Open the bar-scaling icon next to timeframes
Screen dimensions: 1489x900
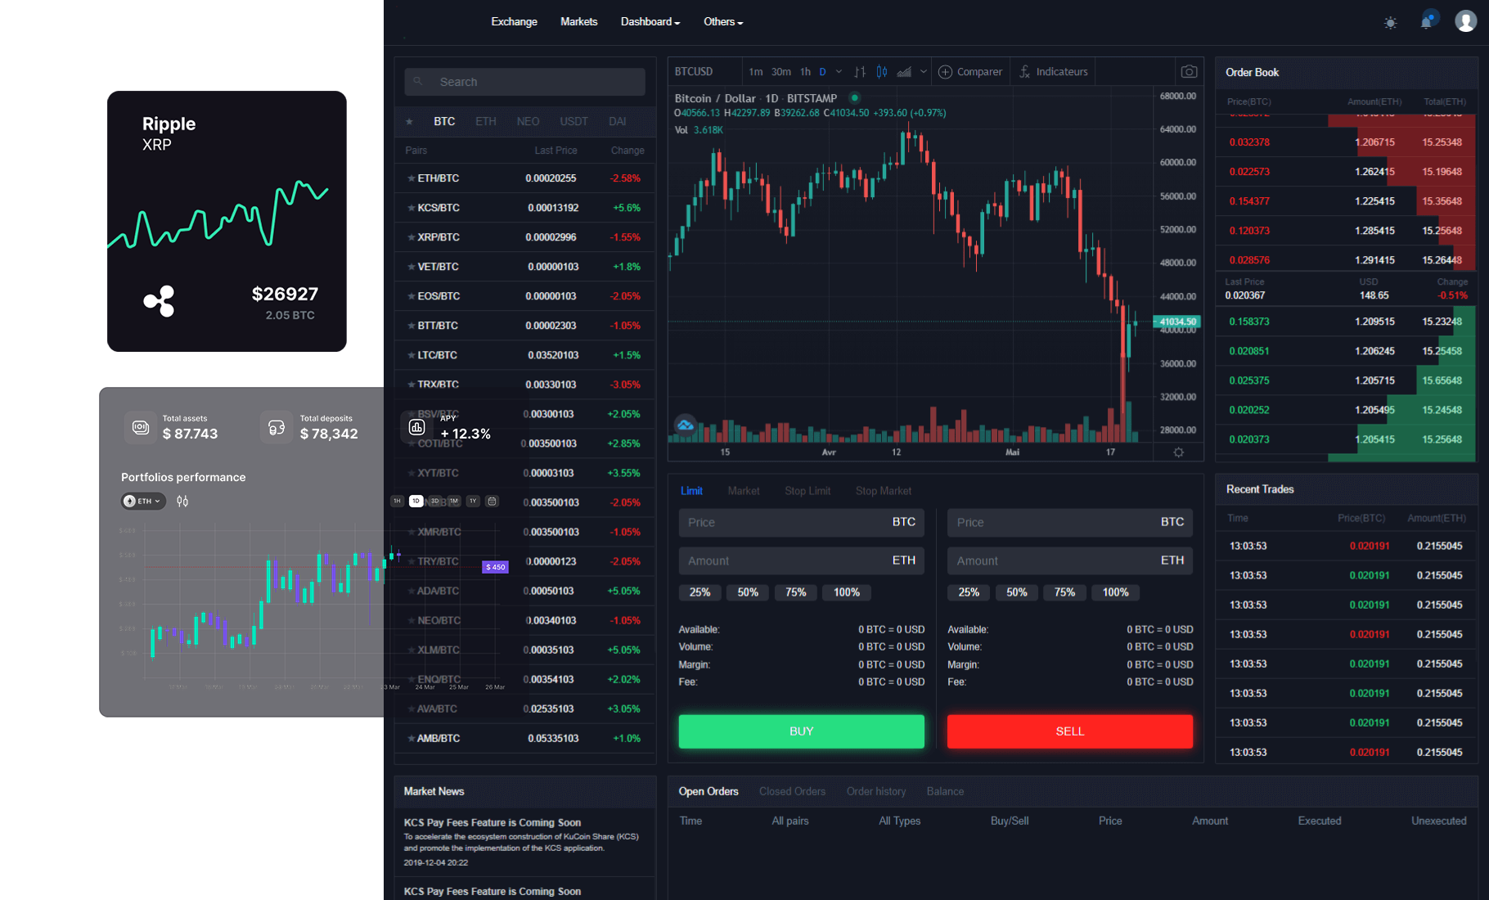860,71
